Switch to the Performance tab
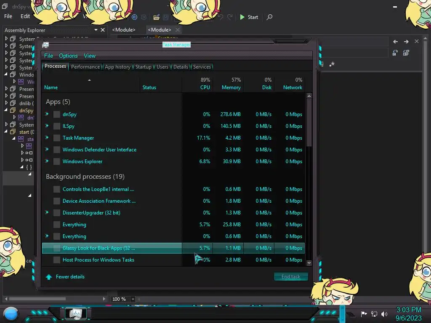Viewport: 431px width, 323px height. coord(85,67)
